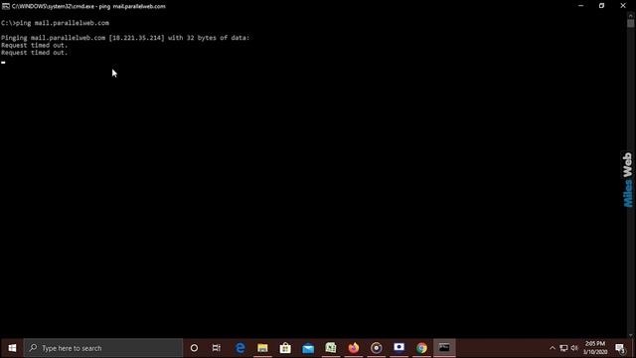636x358 pixels.
Task: Click the 'ping mail.parallelweb.com' command line
Action: coord(55,23)
